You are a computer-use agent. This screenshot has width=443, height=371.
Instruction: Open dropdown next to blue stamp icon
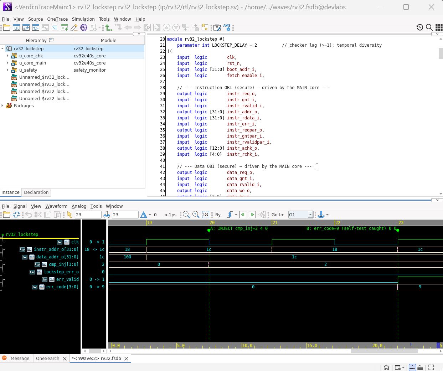(327, 215)
